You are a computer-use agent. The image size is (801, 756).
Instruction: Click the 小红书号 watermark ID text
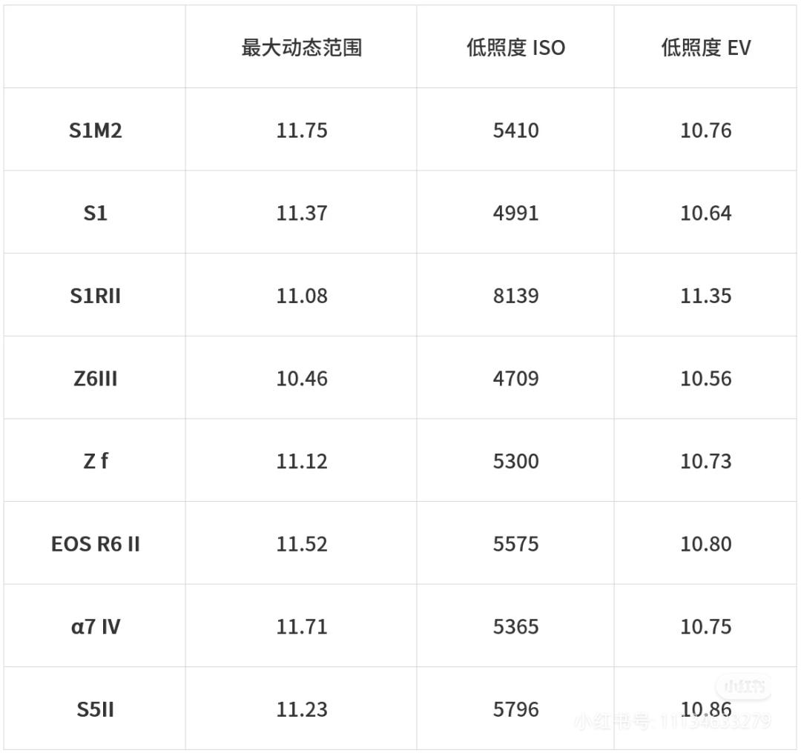pyautogui.click(x=672, y=721)
